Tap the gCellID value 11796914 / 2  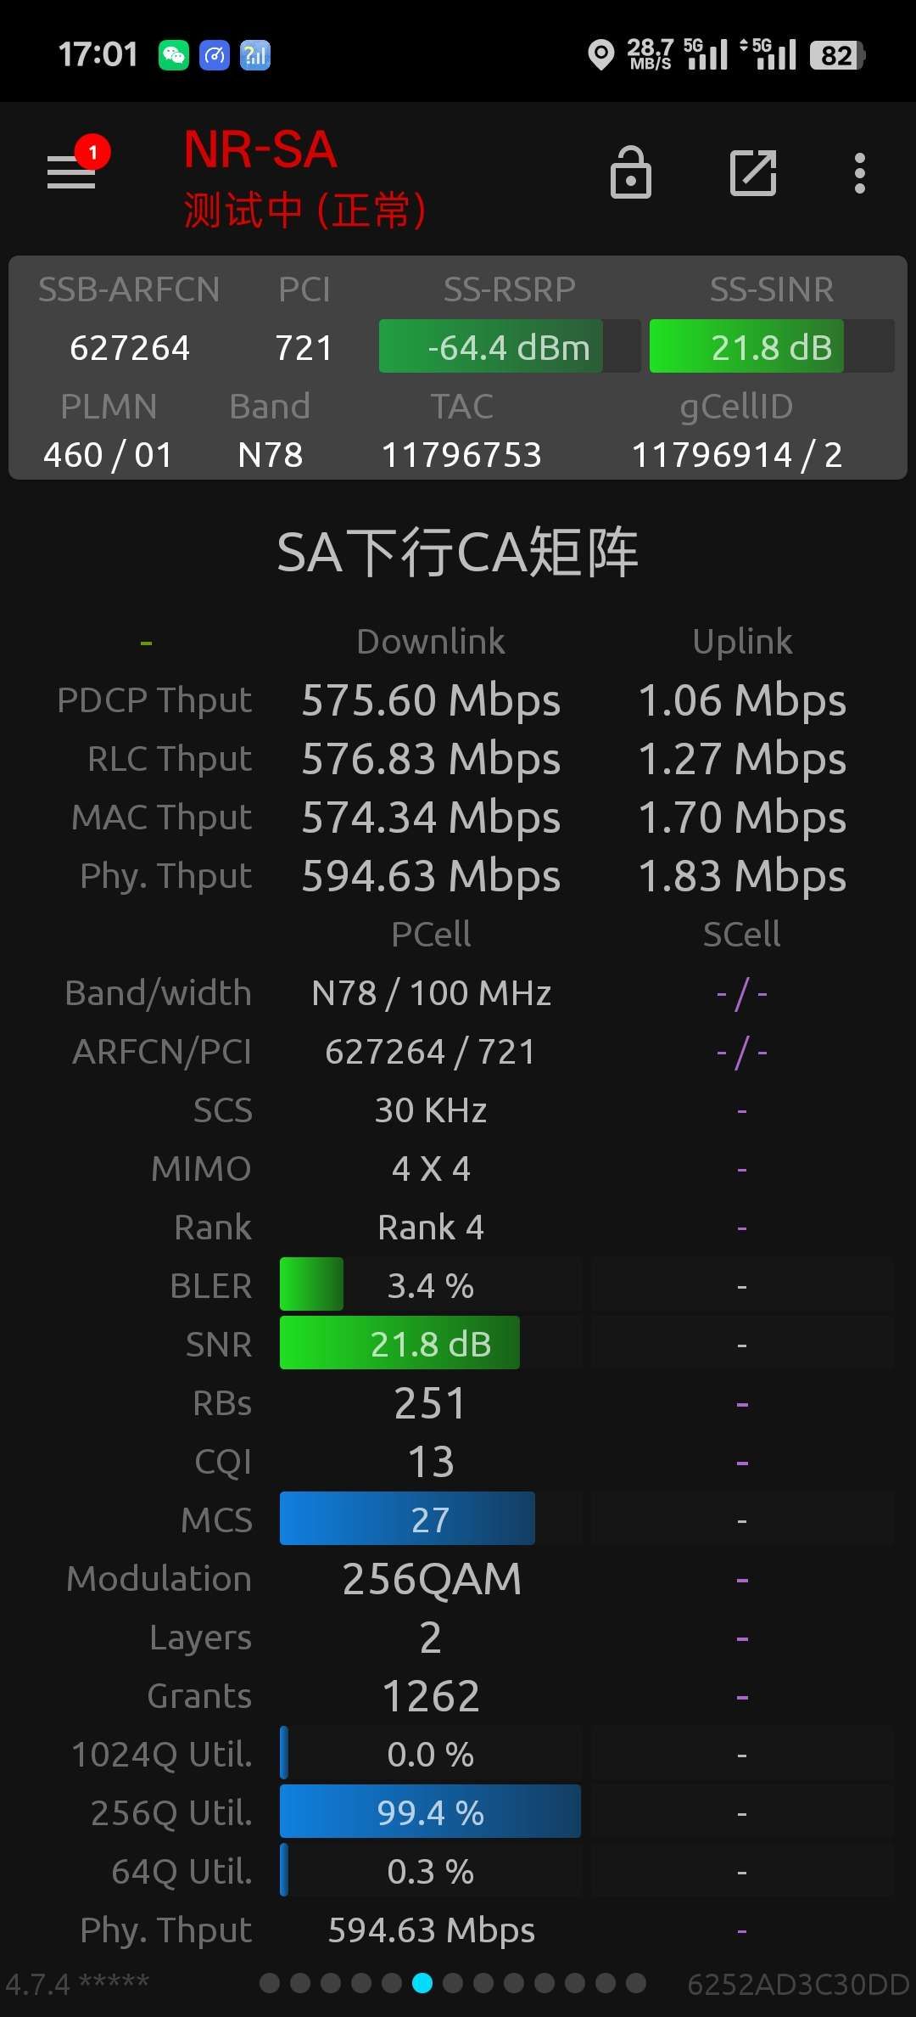[x=737, y=455]
